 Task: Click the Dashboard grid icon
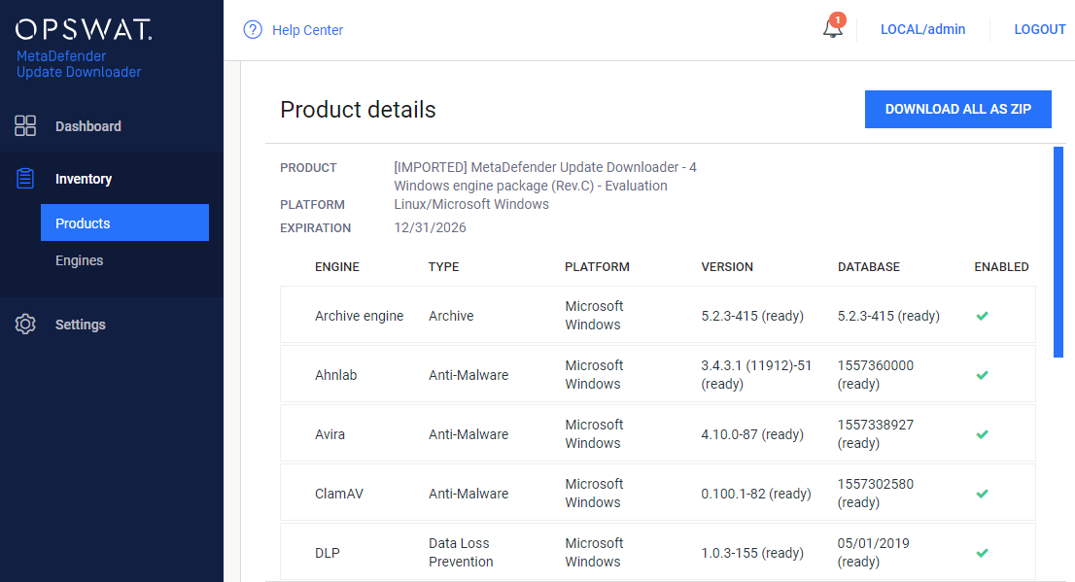coord(25,126)
